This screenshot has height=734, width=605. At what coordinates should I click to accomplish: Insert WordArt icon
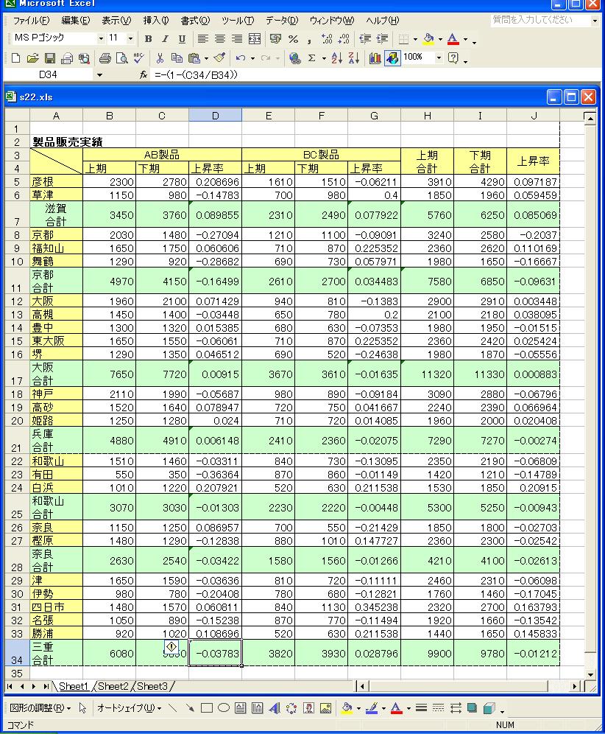click(275, 708)
